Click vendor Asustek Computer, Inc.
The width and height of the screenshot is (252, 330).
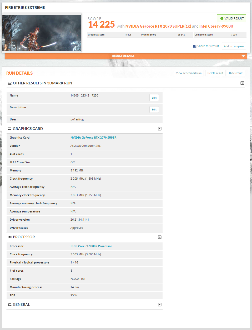point(86,146)
